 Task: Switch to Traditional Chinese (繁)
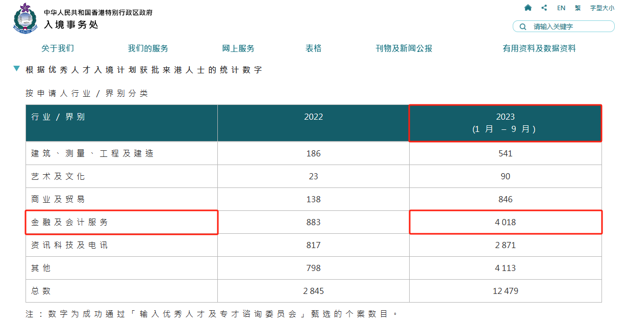click(578, 8)
